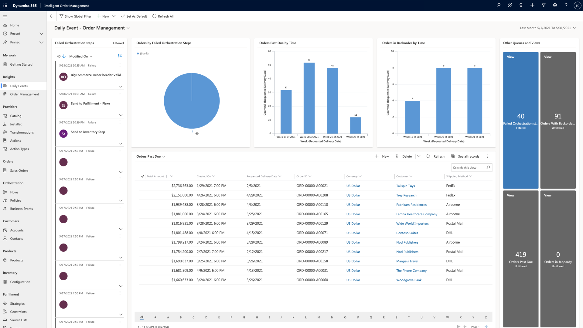Open the Failed Orchestration steps tile
This screenshot has height=328, width=583.
tap(520, 120)
